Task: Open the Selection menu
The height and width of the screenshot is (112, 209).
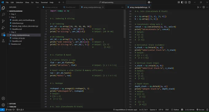Action: pyautogui.click(x=19, y=2)
